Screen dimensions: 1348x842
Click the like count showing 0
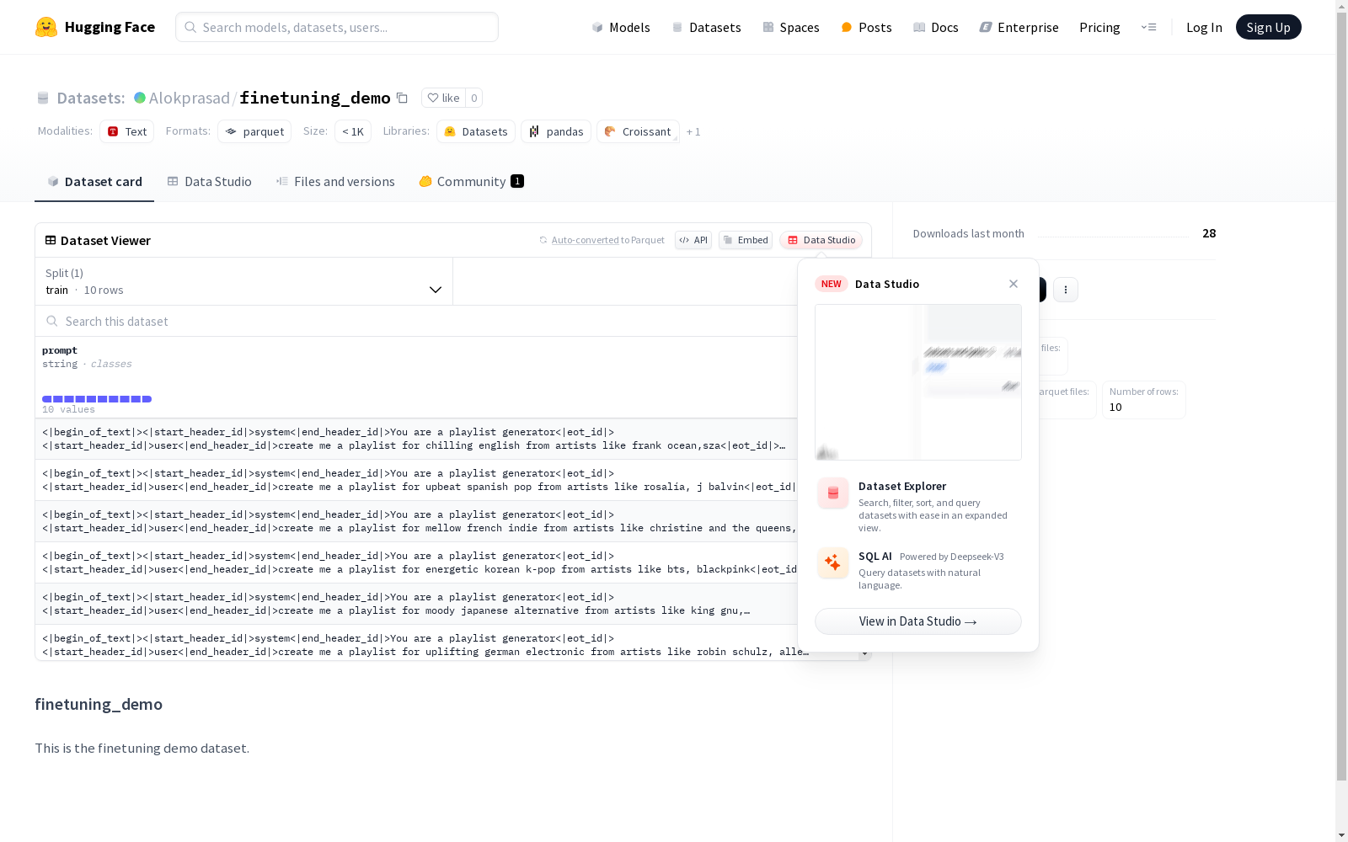474,98
